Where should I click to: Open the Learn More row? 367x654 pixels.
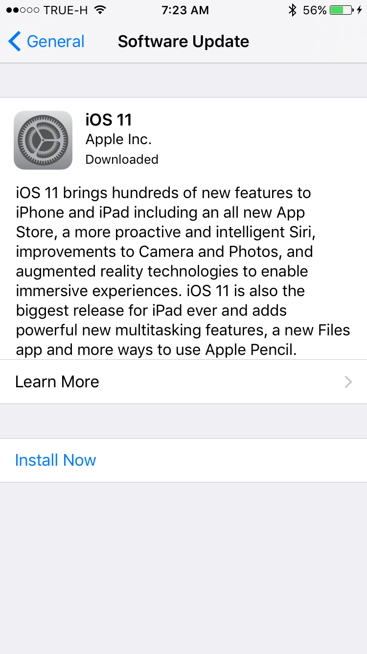[x=183, y=382]
